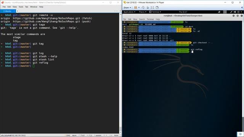244x137 pixels.
Task: Click the Kali clock 'Thu 11:17'
Action: pyautogui.click(x=183, y=12)
